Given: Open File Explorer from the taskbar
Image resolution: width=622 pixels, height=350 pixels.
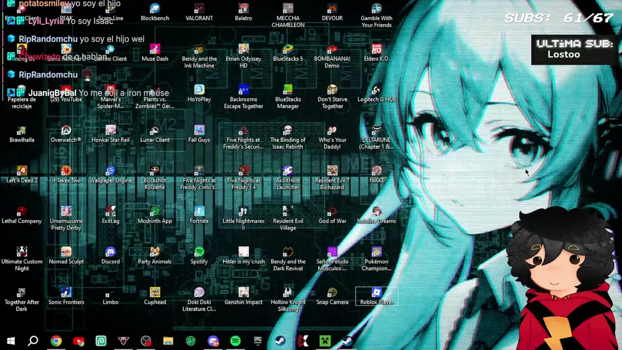Looking at the screenshot, I should (x=168, y=341).
